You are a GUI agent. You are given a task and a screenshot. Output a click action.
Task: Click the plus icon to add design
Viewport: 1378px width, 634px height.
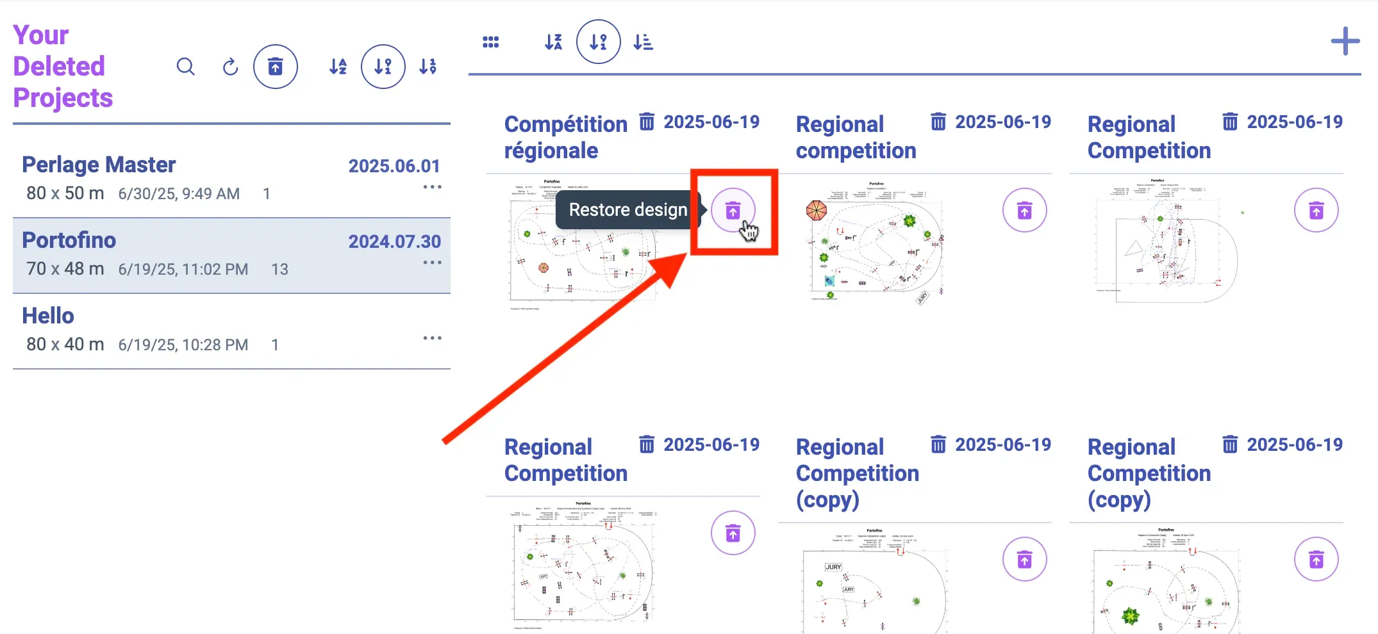point(1345,42)
